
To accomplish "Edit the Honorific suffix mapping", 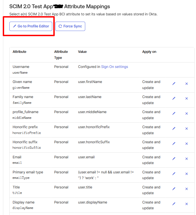I will pyautogui.click(x=174, y=144).
